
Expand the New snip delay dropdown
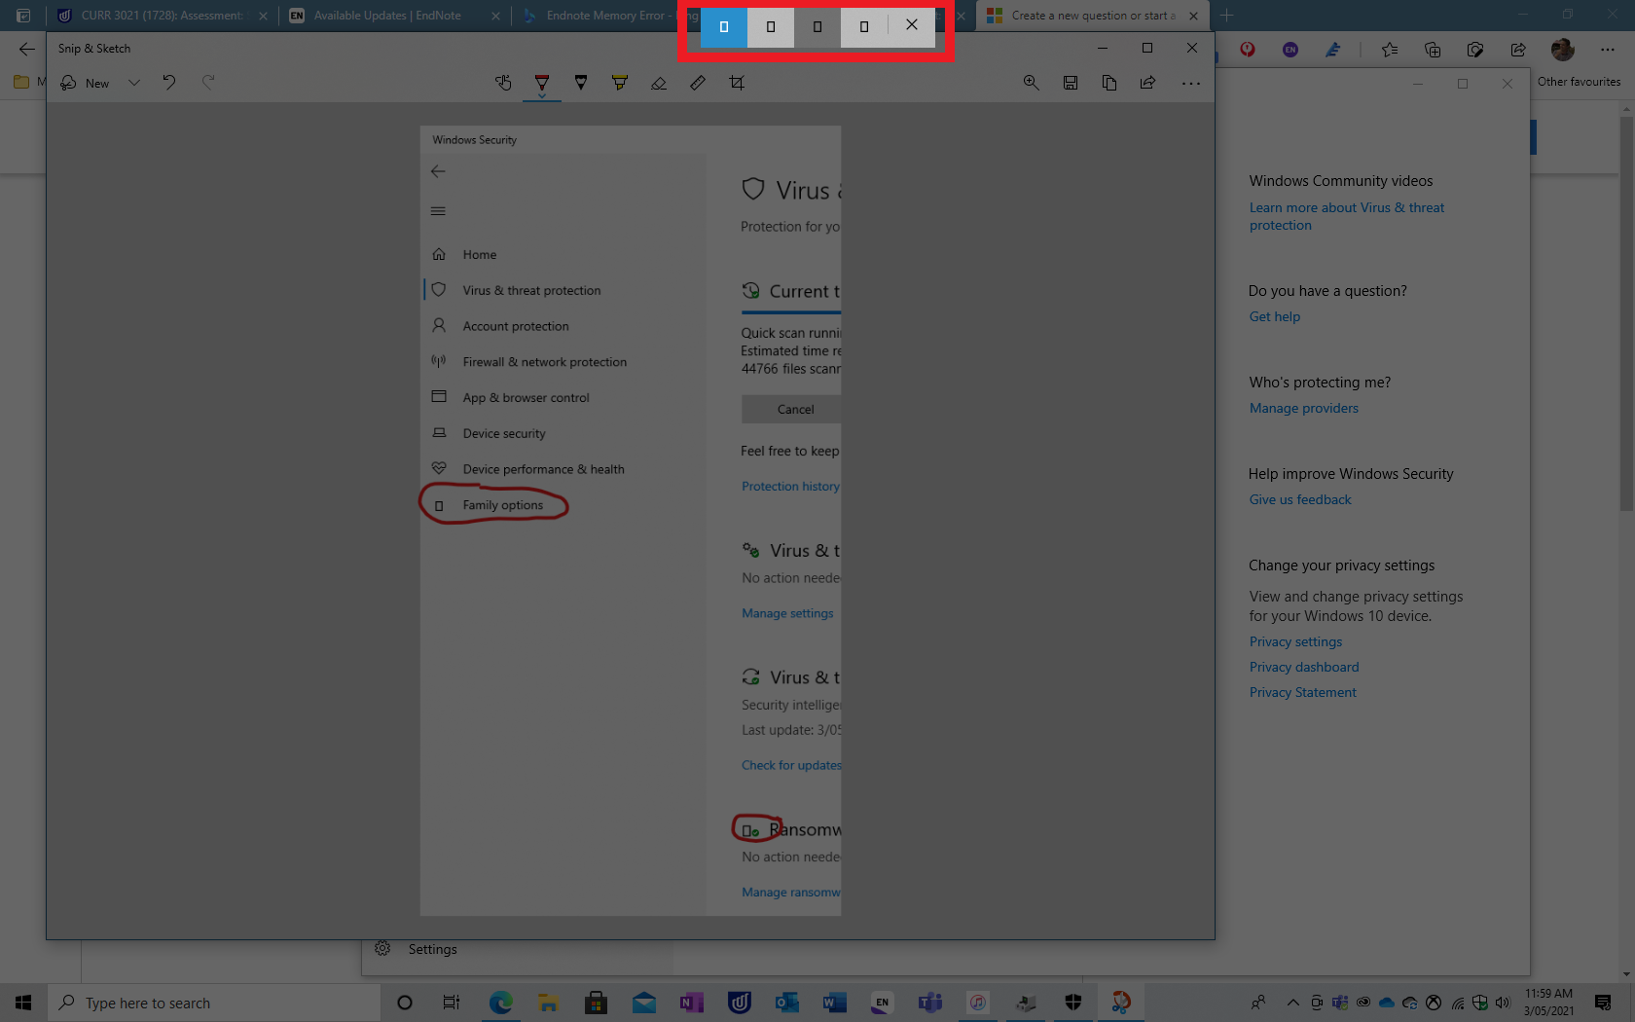(x=134, y=83)
